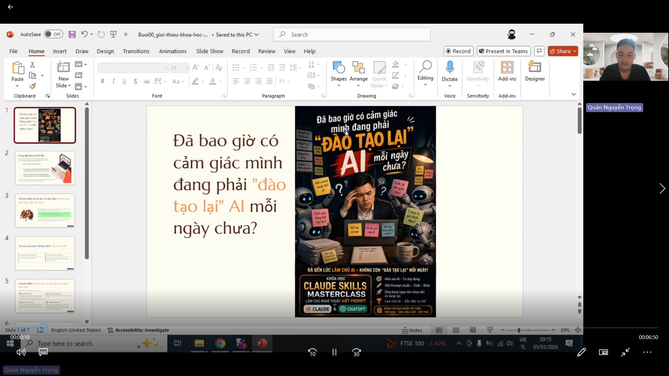Pause the video playback
The image size is (669, 376).
[x=334, y=352]
